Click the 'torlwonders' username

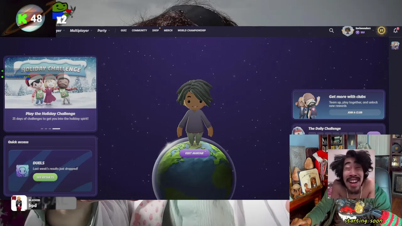click(x=363, y=28)
